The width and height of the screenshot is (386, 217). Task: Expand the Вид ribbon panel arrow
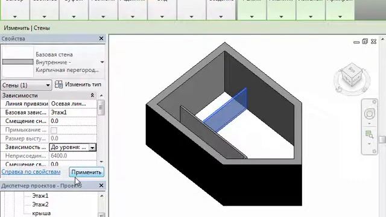click(162, 17)
